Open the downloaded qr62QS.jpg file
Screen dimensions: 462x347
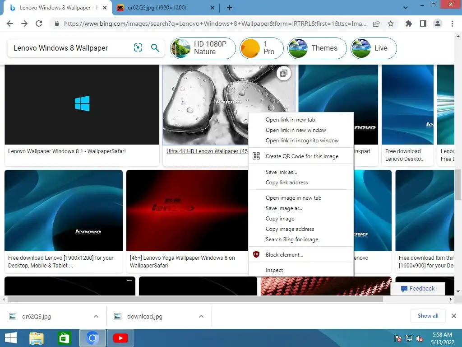pos(36,316)
